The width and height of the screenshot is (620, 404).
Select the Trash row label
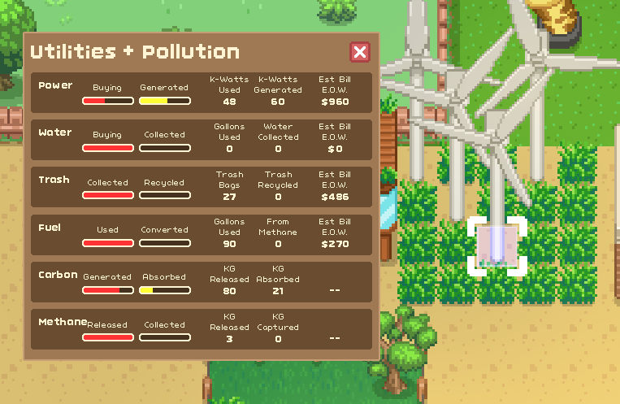pos(54,180)
